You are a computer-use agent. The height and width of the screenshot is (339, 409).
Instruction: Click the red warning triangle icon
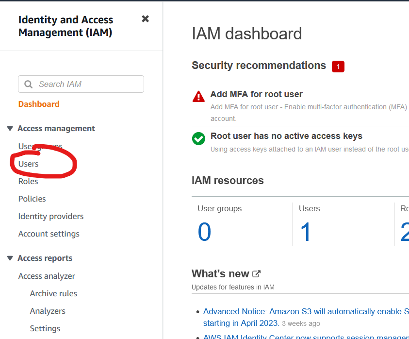click(198, 96)
